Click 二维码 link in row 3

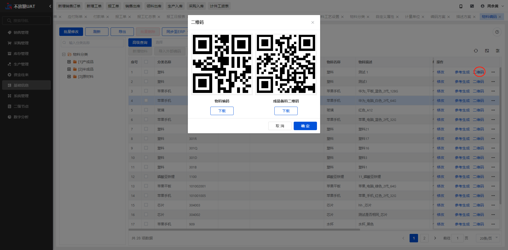click(x=478, y=91)
